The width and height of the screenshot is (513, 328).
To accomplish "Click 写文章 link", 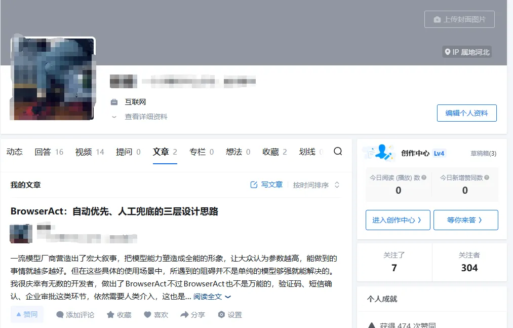I will 266,185.
